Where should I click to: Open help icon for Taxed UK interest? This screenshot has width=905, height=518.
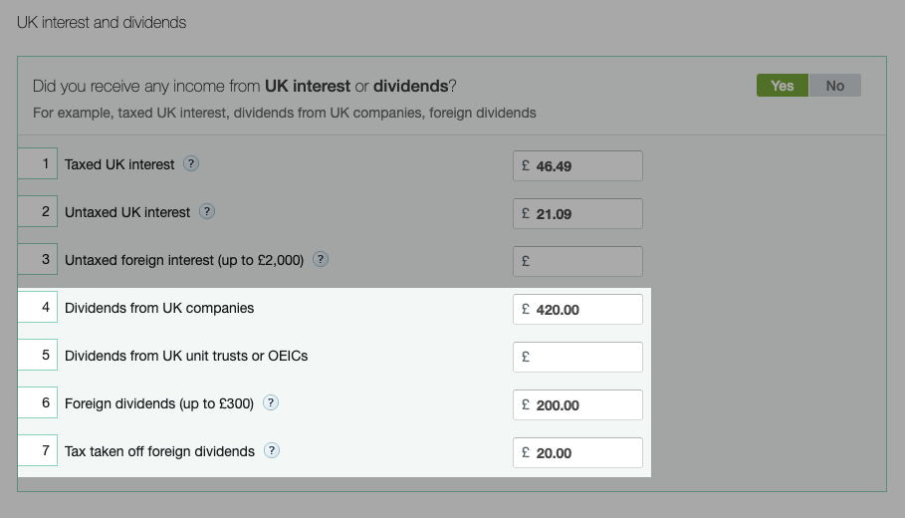[191, 163]
